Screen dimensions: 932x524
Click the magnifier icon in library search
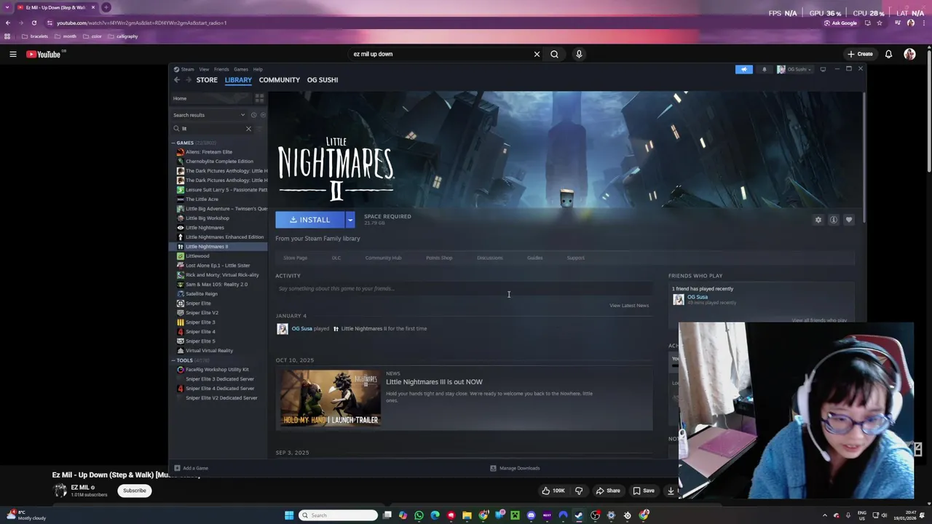(176, 129)
